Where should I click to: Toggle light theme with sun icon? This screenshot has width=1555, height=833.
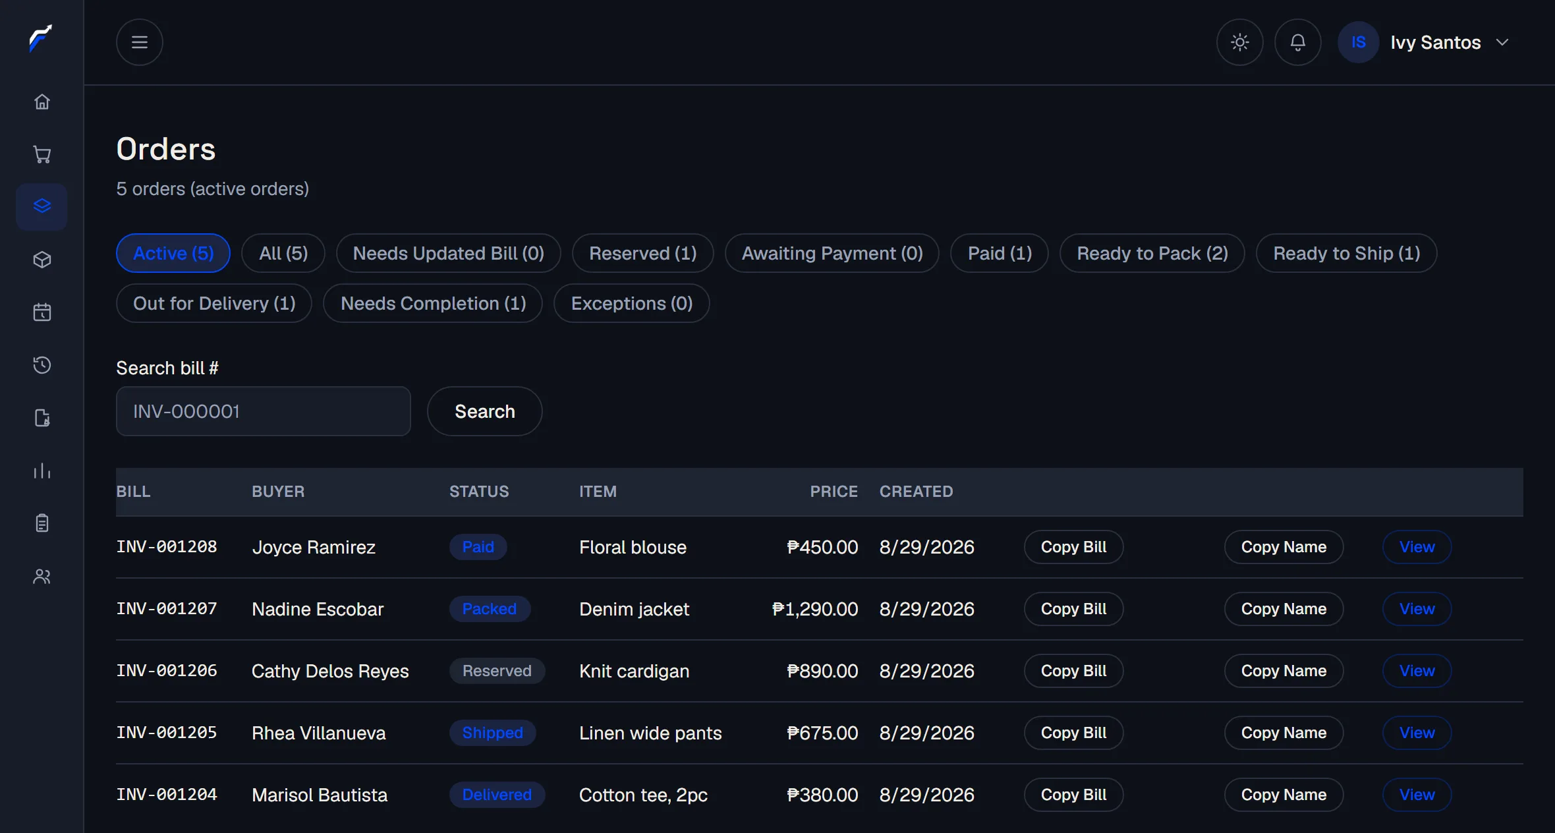pyautogui.click(x=1239, y=42)
